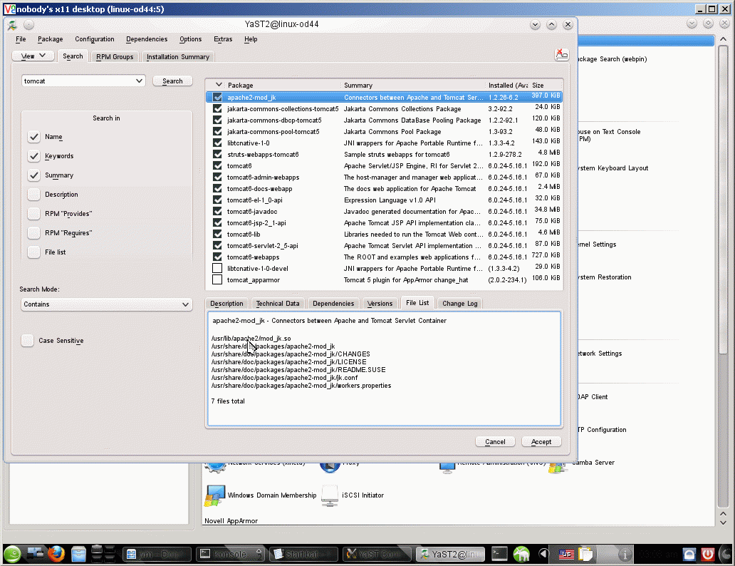The width and height of the screenshot is (735, 566).
Task: Open the openSUSE start menu in taskbar
Action: coord(13,555)
